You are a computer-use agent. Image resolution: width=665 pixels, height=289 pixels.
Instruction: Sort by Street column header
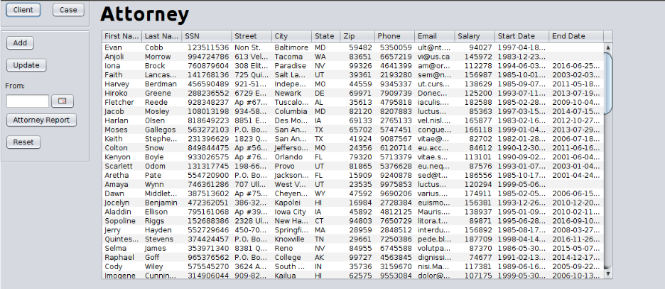(x=252, y=36)
